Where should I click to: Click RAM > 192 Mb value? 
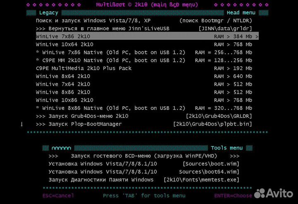point(233,68)
